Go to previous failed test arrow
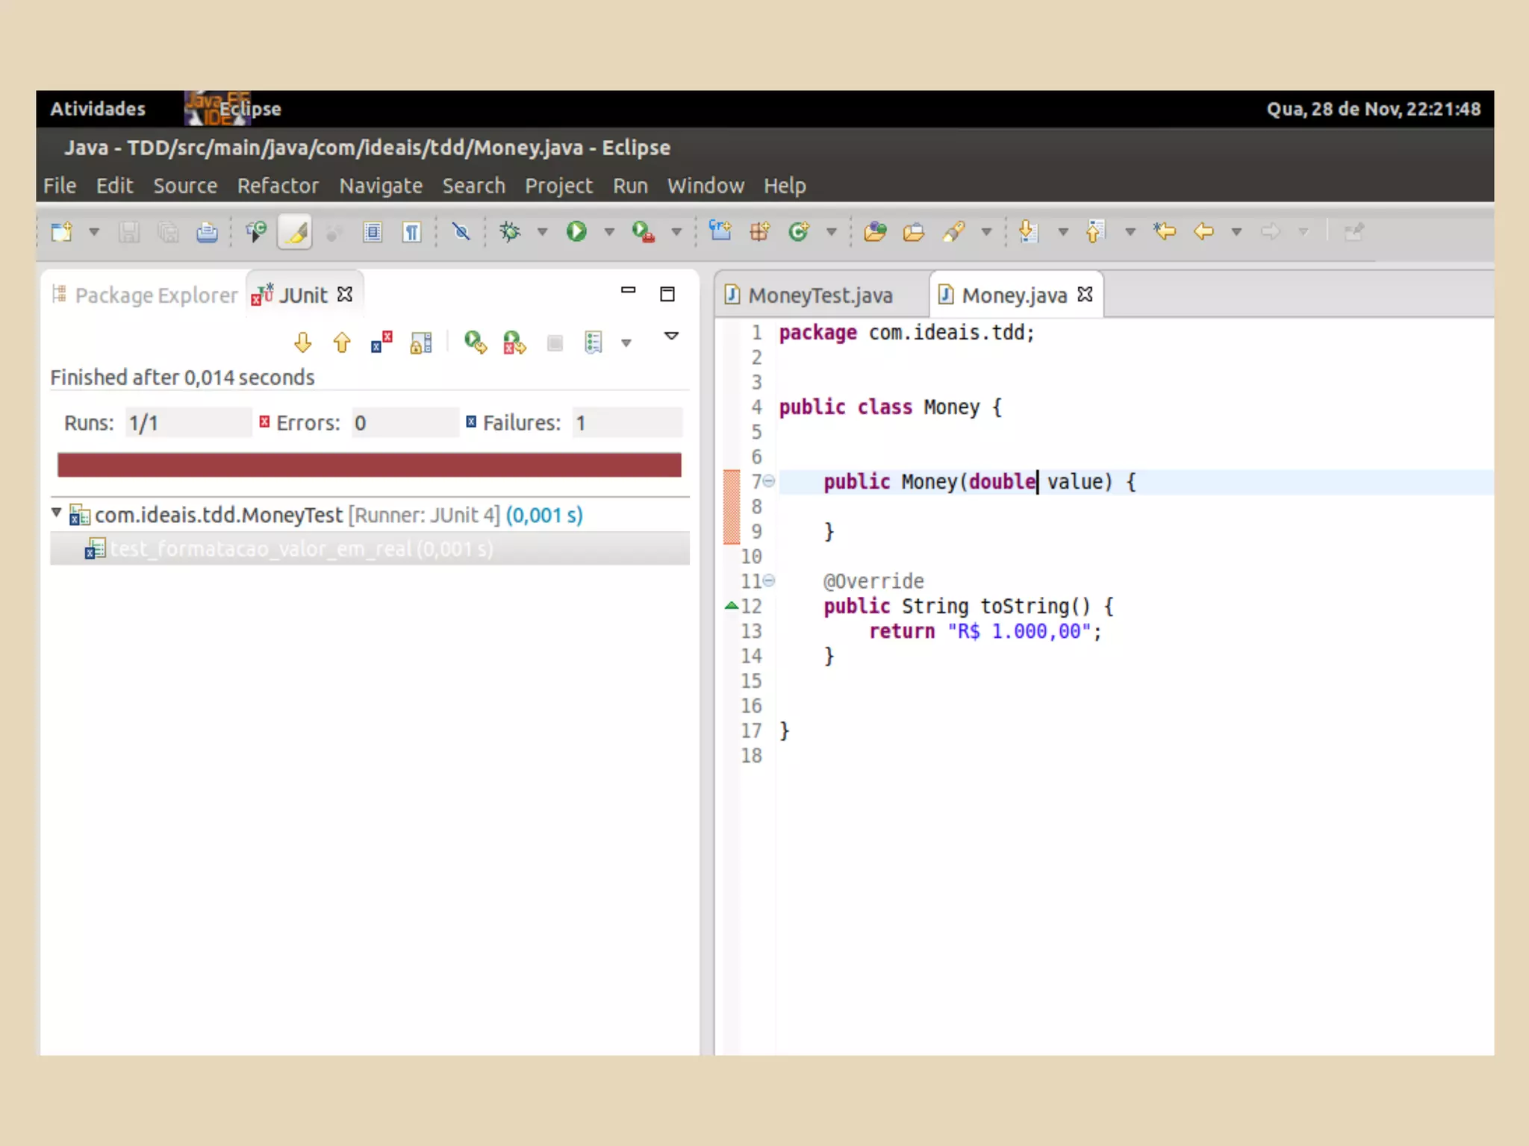Viewport: 1529px width, 1146px height. (342, 342)
